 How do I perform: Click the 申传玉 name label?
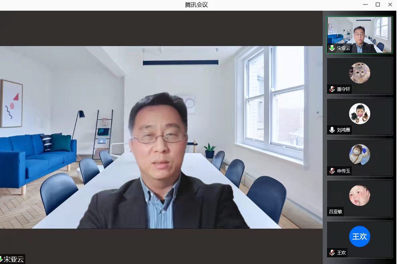point(343,171)
